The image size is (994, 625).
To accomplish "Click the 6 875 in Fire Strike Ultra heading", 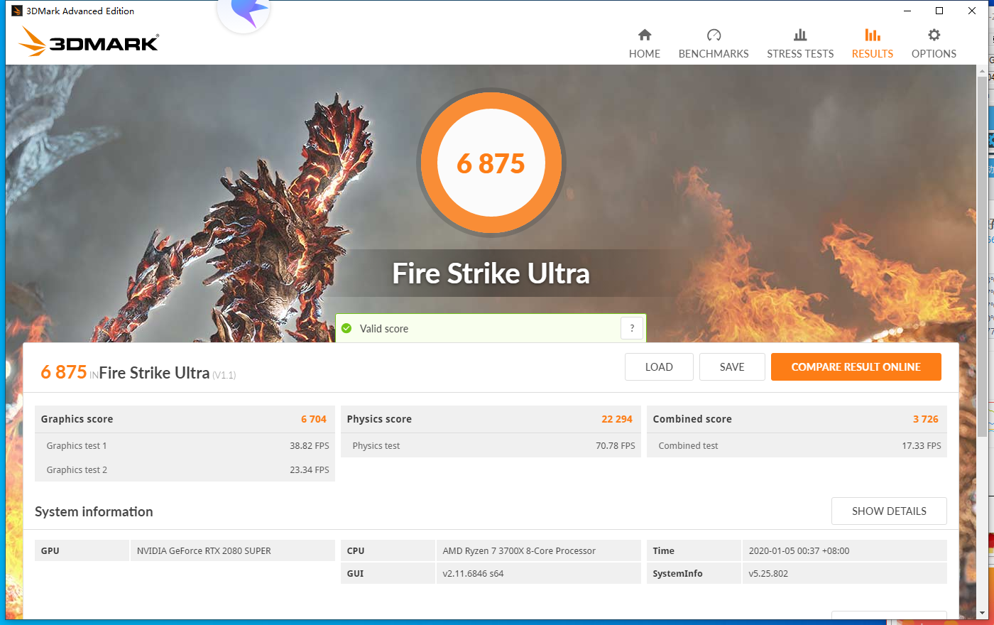I will tap(64, 372).
